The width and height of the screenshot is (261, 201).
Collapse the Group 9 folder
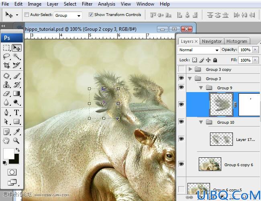201,88
